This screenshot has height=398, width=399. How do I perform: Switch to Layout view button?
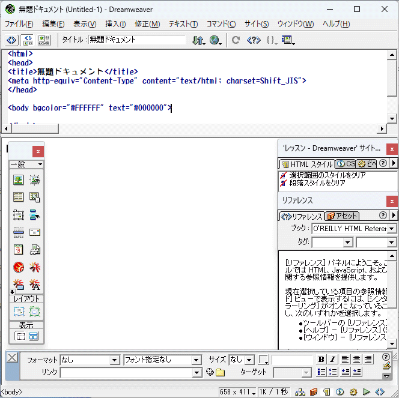point(34,336)
